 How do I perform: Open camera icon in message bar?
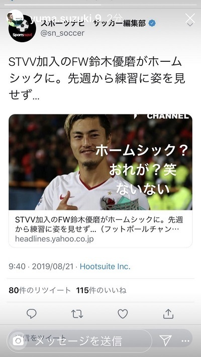coord(18,340)
